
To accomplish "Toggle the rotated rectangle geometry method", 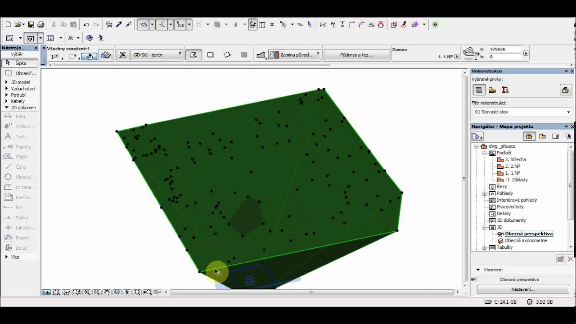I will click(x=227, y=55).
